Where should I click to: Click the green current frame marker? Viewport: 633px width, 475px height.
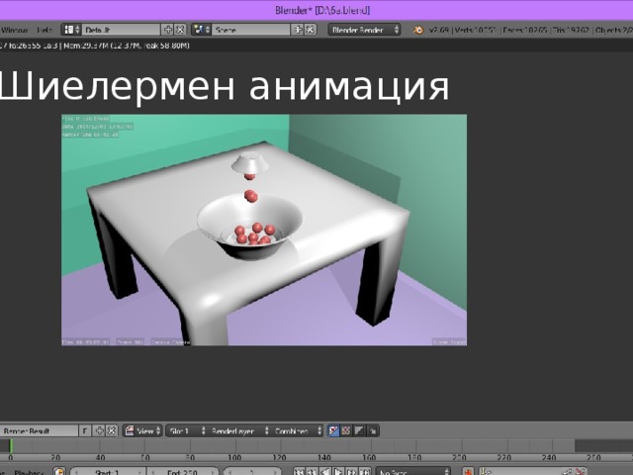(11, 446)
